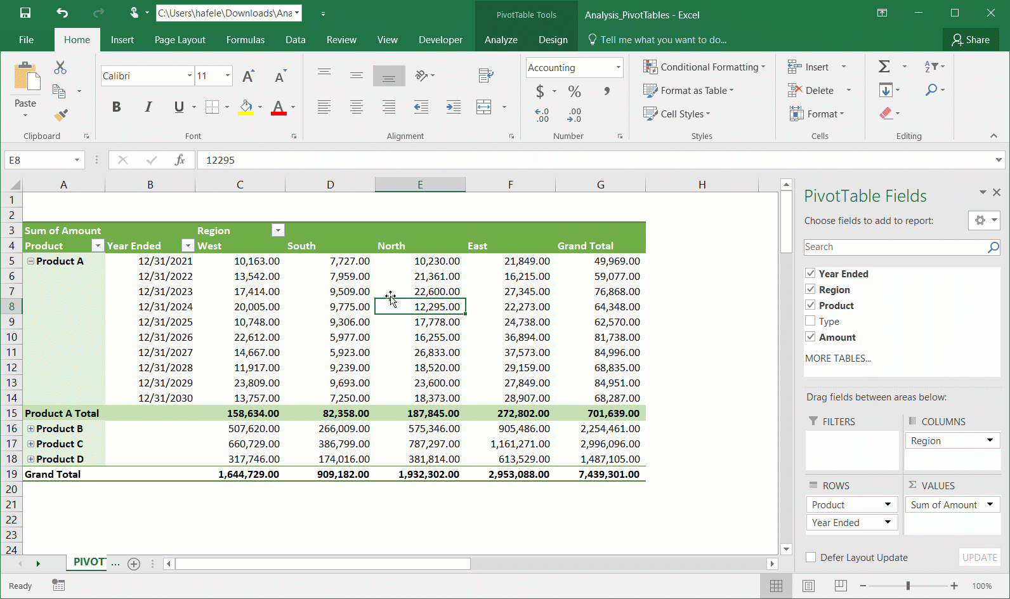Uncheck the Product field
The width and height of the screenshot is (1010, 599).
[810, 305]
